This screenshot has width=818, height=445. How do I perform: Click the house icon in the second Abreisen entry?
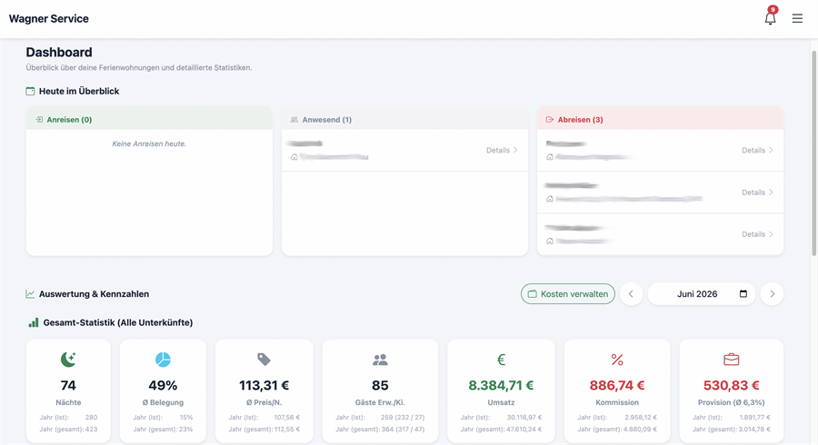point(549,199)
